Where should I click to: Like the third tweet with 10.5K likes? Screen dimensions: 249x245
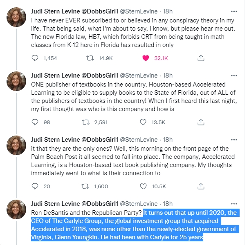pyautogui.click(x=143, y=186)
